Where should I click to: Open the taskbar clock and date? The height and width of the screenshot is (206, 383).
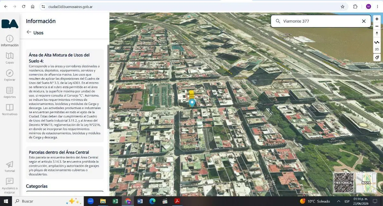pos(361,201)
